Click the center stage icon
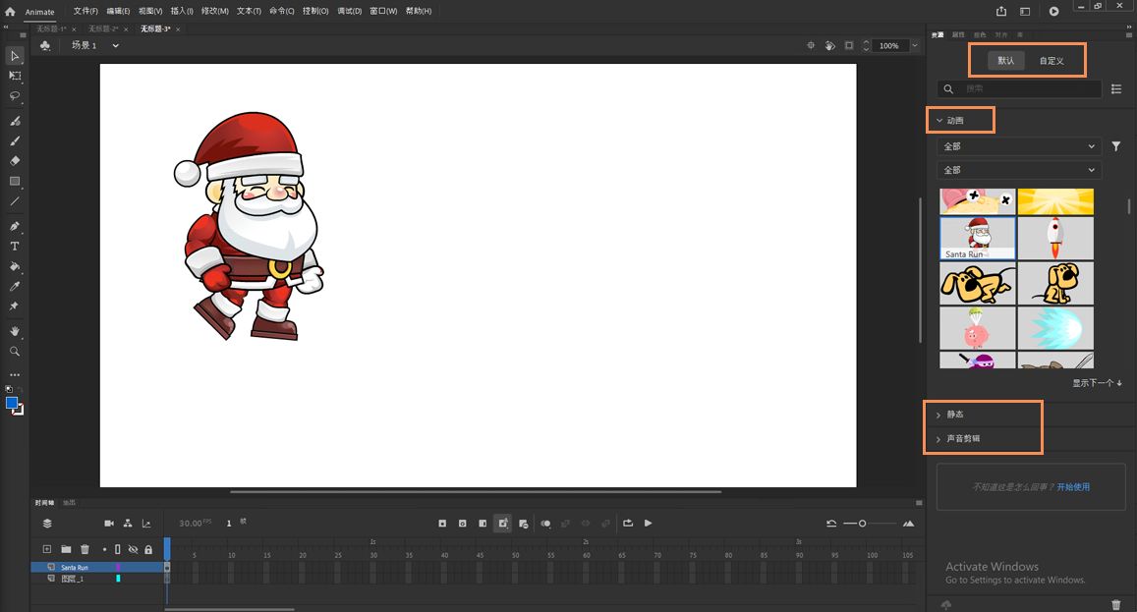This screenshot has height=612, width=1137. 811,46
